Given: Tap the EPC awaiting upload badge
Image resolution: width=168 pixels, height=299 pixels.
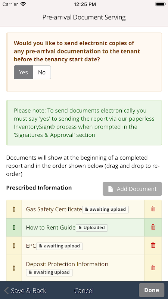Looking at the screenshot, I should (x=59, y=246).
